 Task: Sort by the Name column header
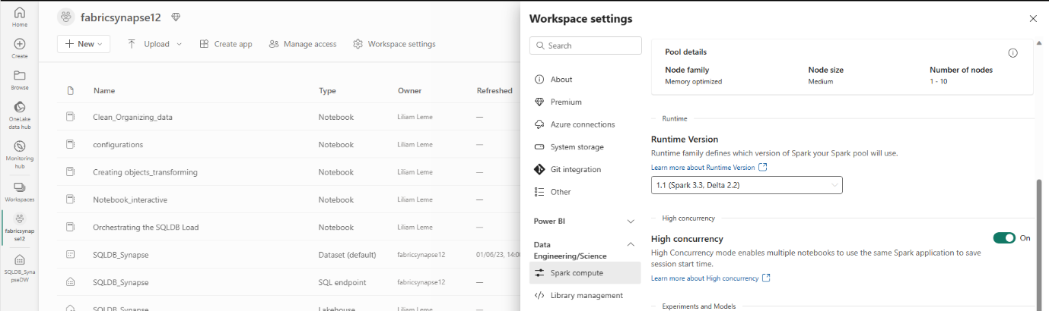coord(104,90)
